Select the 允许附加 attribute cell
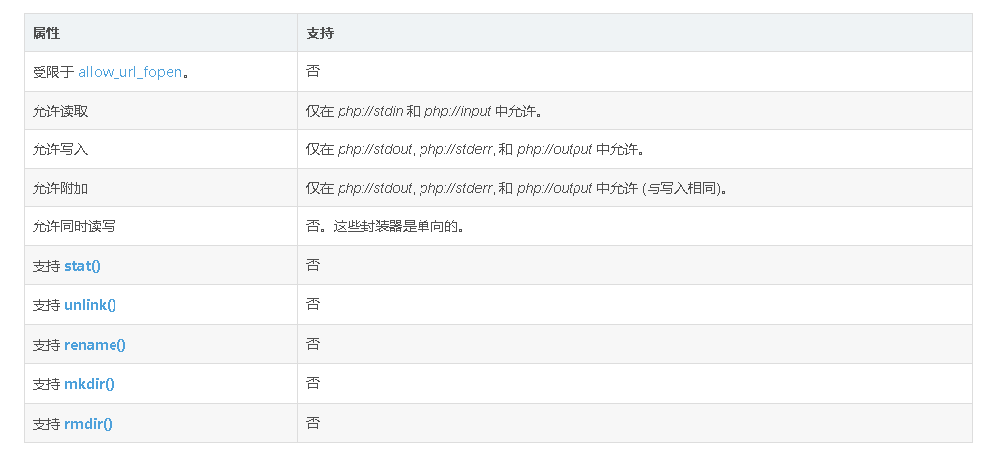The height and width of the screenshot is (471, 996). (x=60, y=188)
